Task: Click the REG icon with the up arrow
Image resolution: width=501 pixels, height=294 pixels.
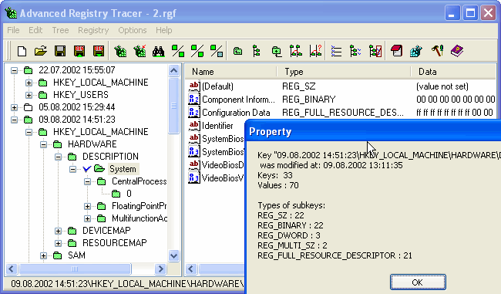Action: point(79,51)
